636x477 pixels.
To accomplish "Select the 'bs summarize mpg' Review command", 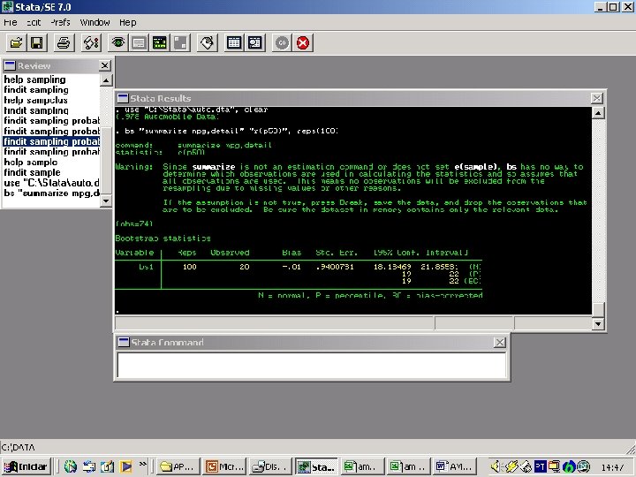I will [51, 193].
